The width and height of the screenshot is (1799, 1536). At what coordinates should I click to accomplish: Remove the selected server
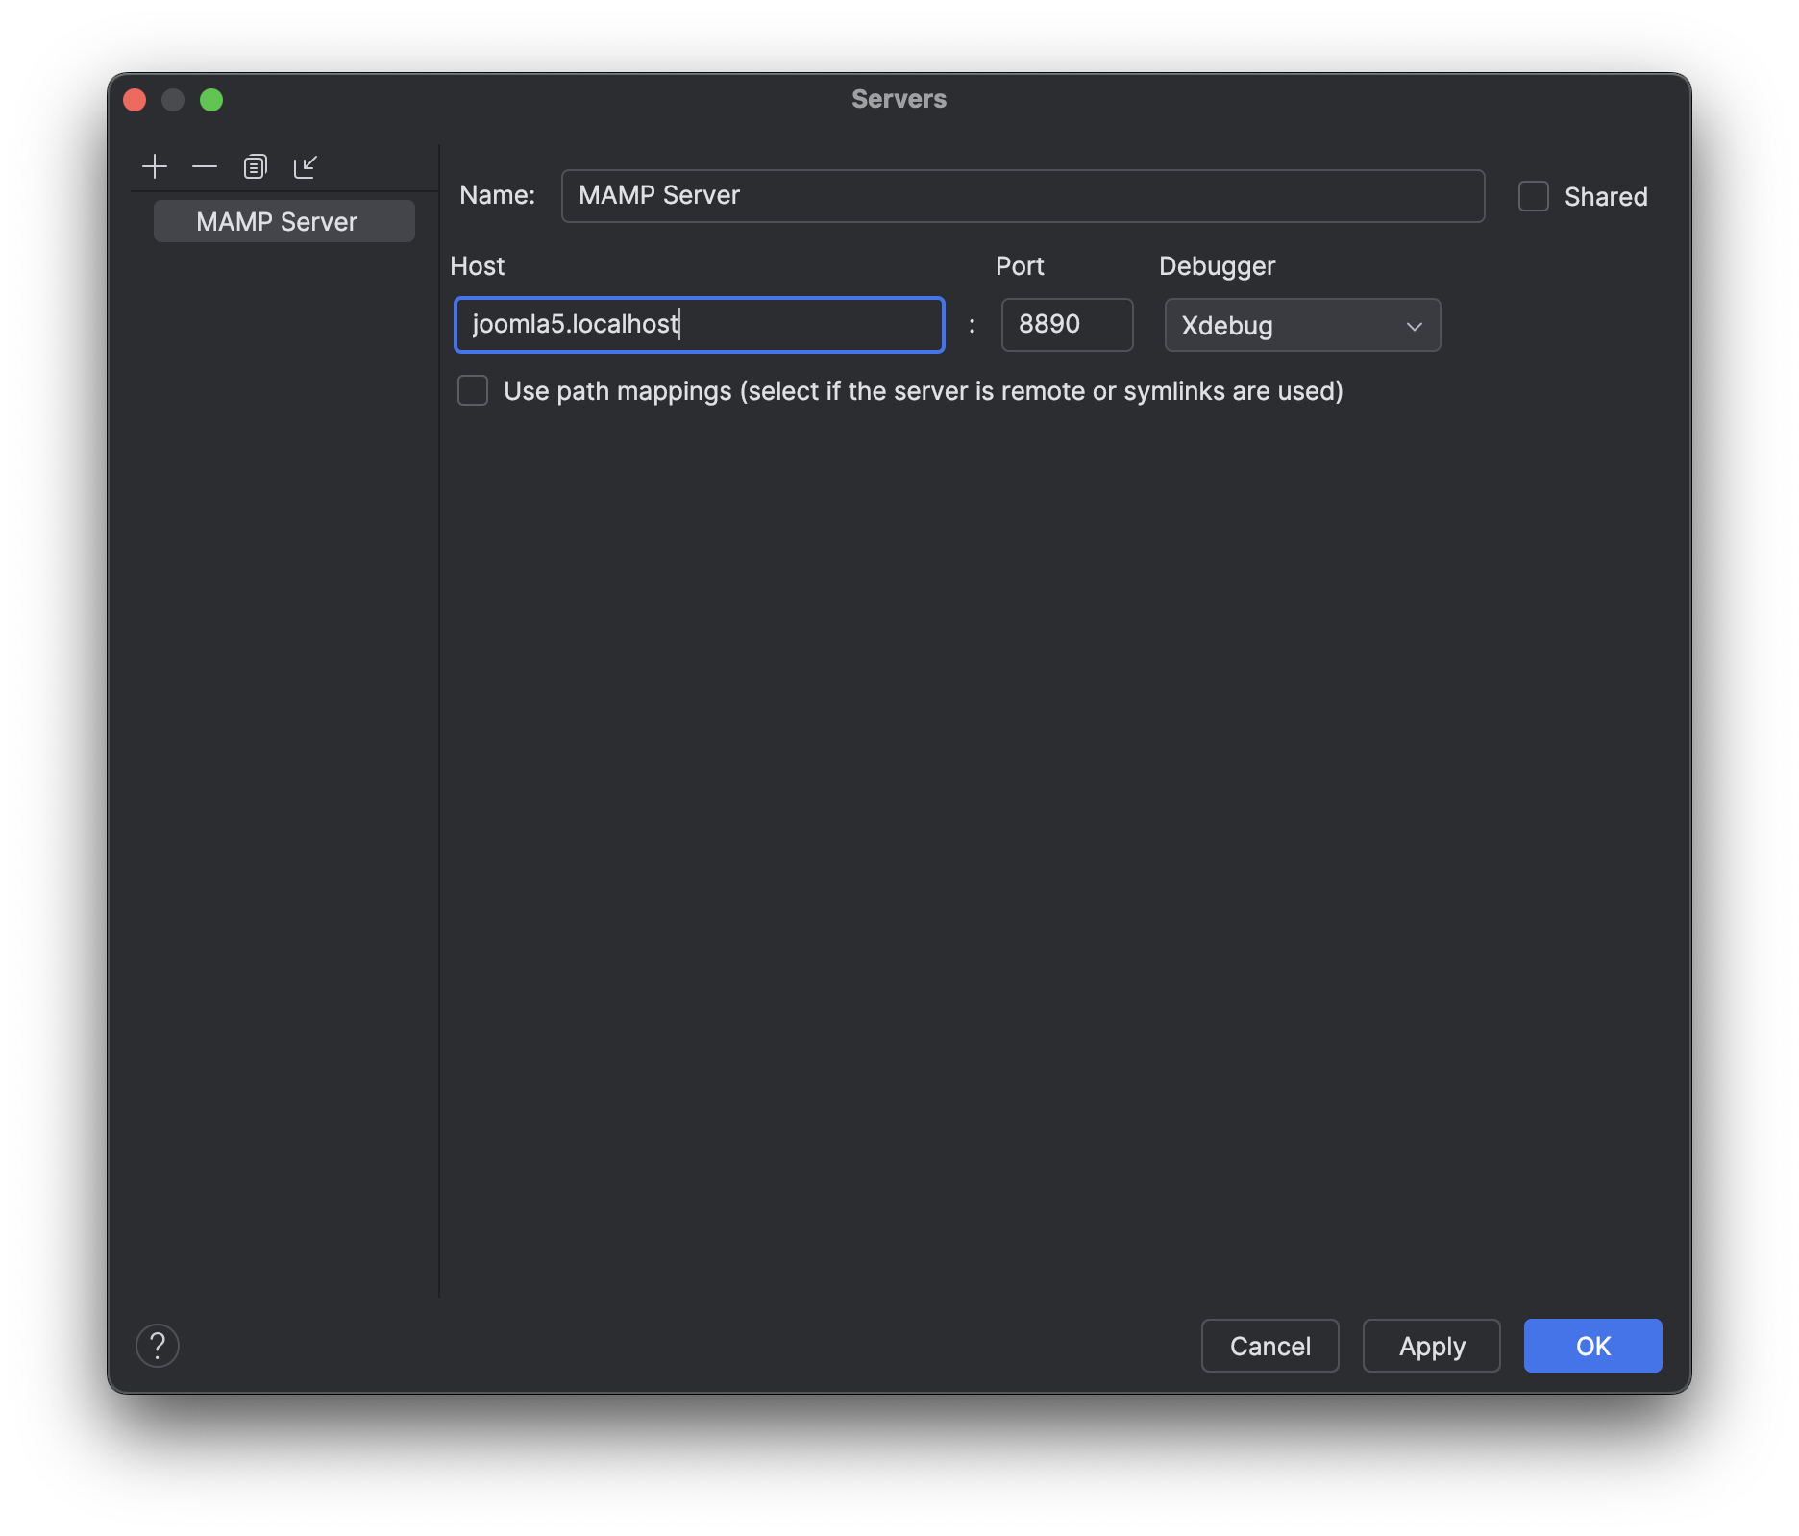point(204,165)
